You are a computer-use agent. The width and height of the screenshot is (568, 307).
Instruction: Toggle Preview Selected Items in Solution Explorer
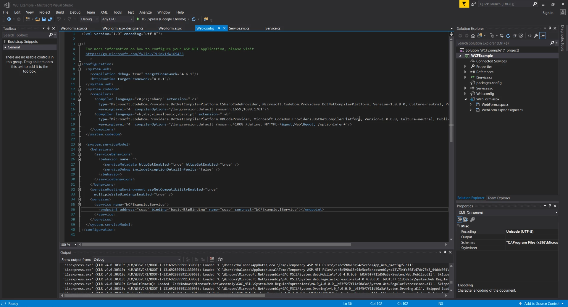point(543,36)
